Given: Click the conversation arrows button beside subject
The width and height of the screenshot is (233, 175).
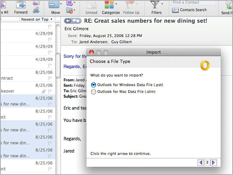Looking at the screenshot, I should tap(73, 21).
